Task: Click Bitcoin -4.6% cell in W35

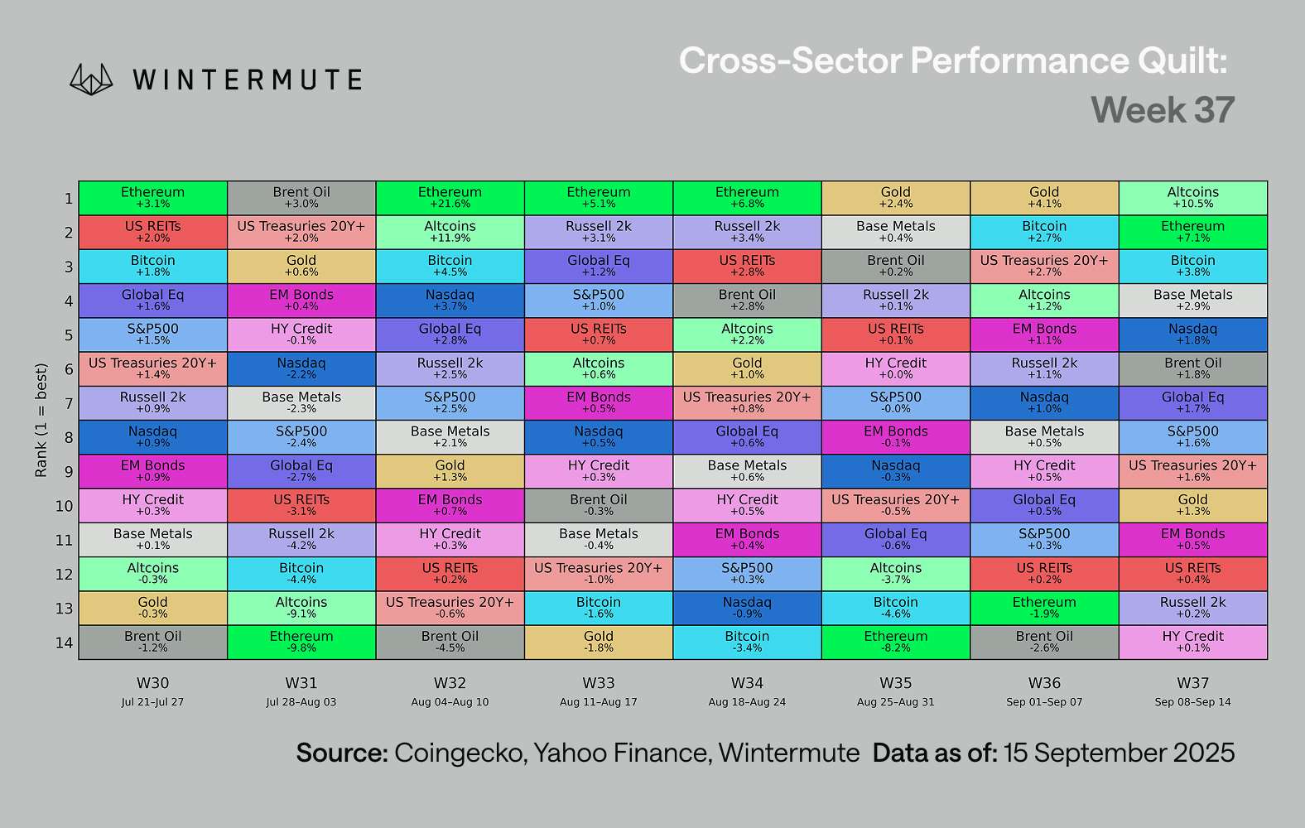Action: pyautogui.click(x=896, y=609)
